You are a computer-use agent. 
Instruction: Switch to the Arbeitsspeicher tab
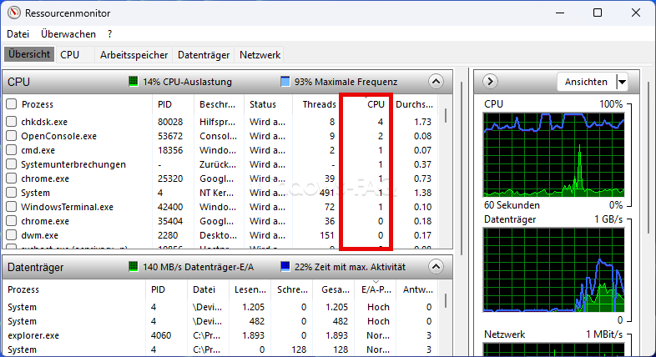pos(134,55)
